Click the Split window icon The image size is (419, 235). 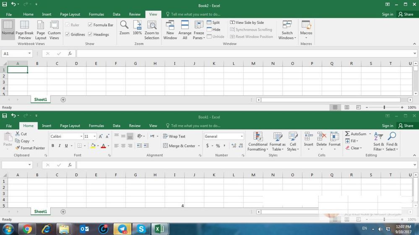tap(209, 22)
